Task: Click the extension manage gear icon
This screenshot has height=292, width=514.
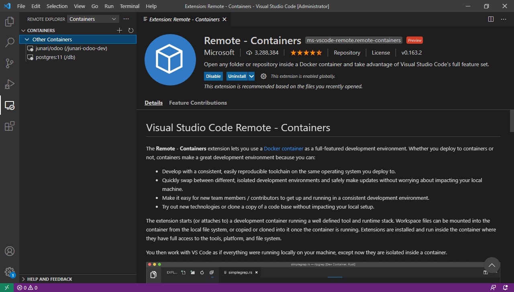Action: (x=263, y=76)
